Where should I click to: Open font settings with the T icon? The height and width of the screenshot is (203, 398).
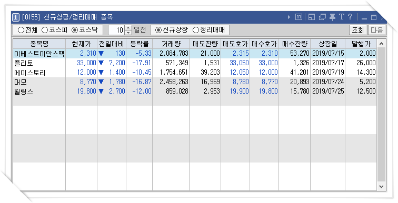(342, 17)
